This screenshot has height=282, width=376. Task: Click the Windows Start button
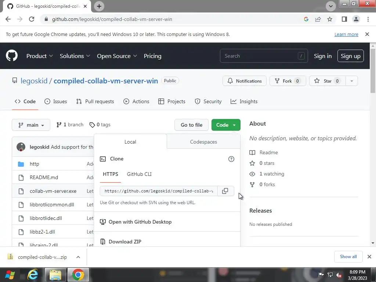coord(10,275)
